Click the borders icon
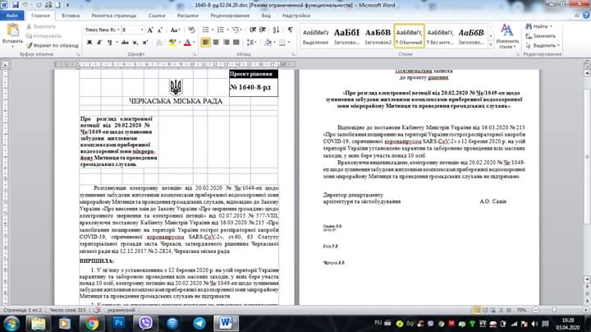 [x=282, y=42]
